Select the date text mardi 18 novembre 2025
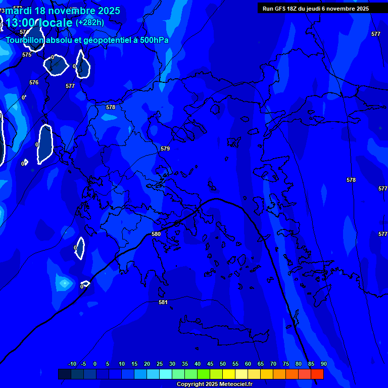The width and height of the screenshot is (388, 388). 63,11
